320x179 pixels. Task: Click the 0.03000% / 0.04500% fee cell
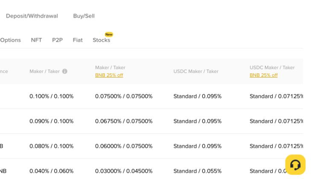click(124, 171)
